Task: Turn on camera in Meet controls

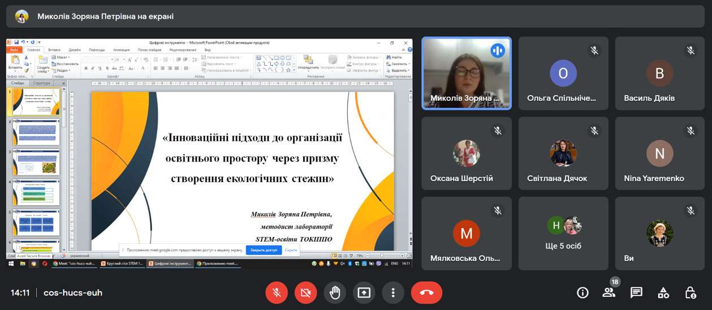Action: 306,292
